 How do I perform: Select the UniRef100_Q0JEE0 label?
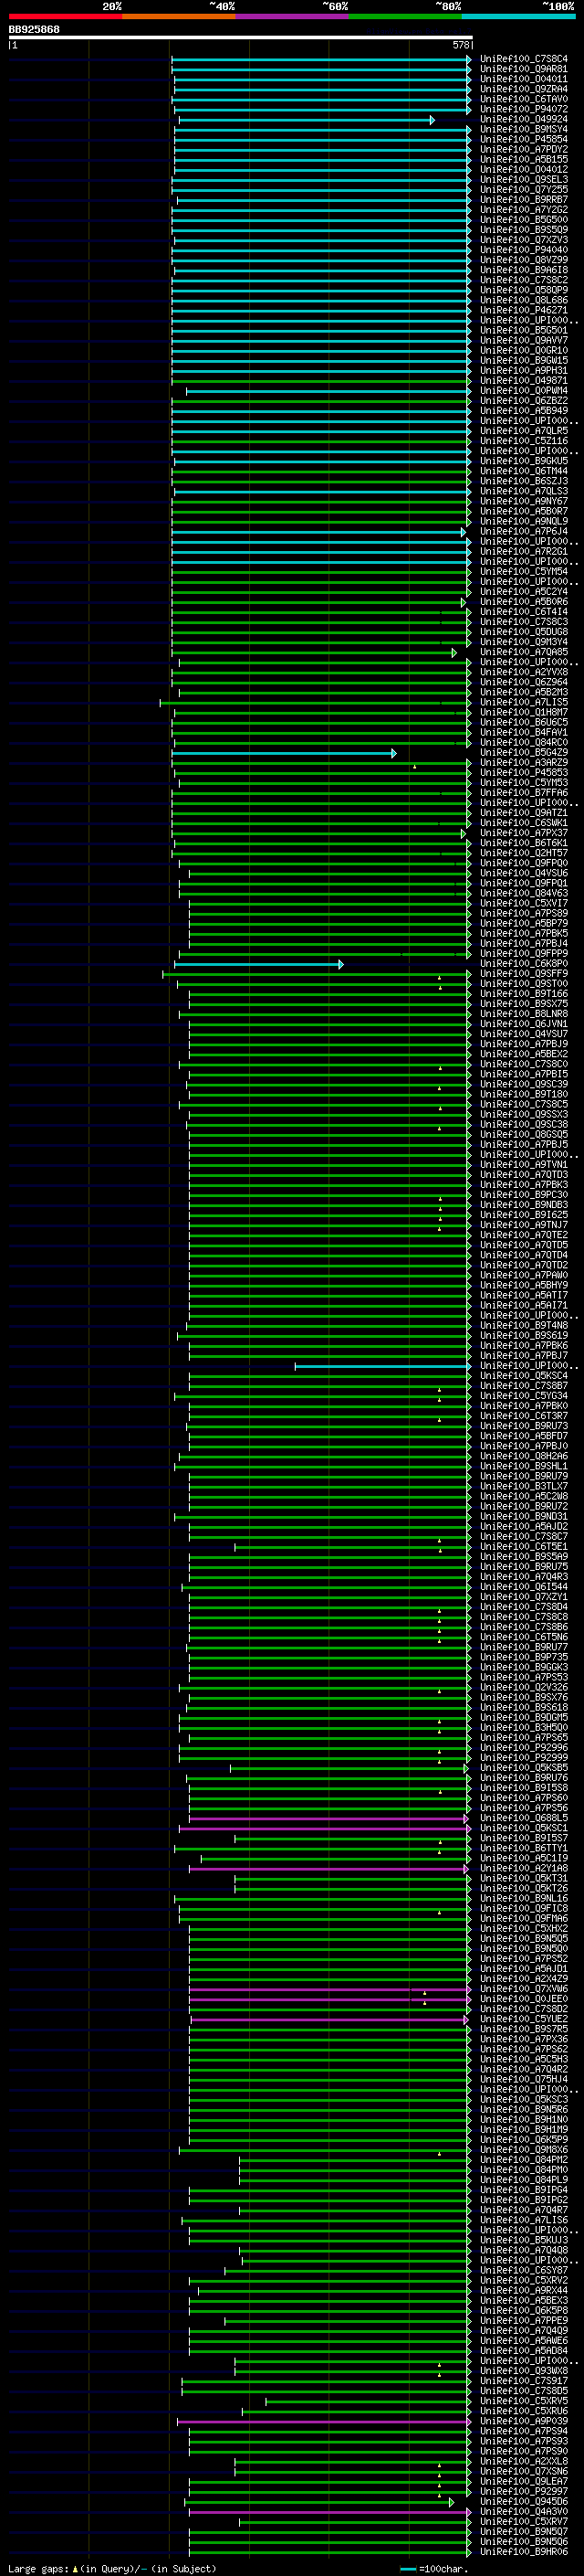coord(523,1999)
